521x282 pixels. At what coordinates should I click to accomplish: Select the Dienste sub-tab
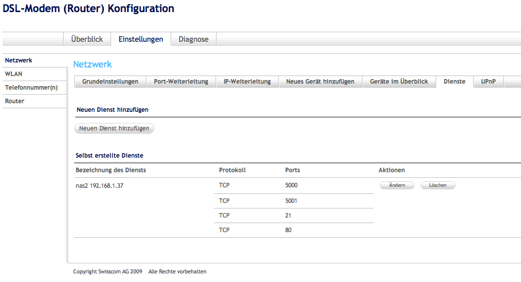(454, 82)
